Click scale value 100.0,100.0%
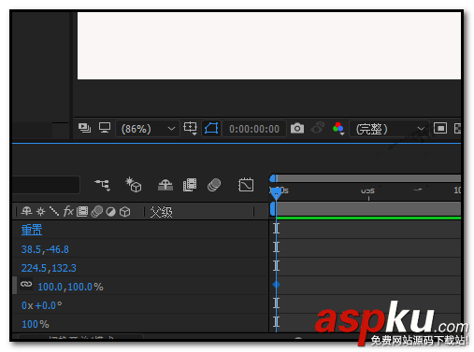This screenshot has height=352, width=474. pyautogui.click(x=70, y=287)
